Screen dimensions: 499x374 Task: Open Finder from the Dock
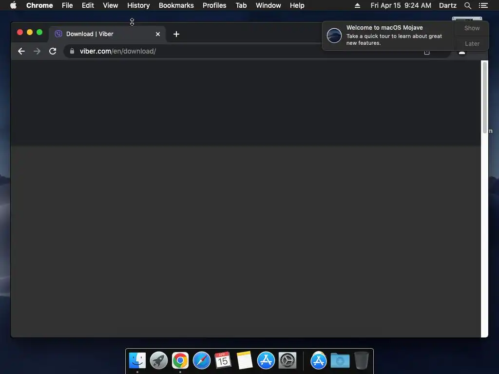click(x=137, y=360)
